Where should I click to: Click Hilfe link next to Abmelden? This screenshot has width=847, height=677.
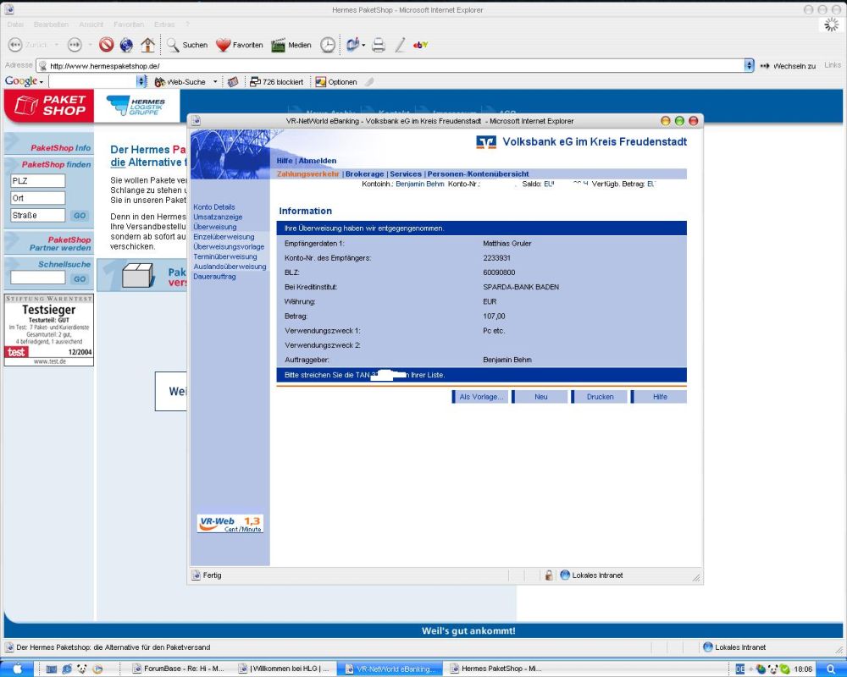pos(285,161)
